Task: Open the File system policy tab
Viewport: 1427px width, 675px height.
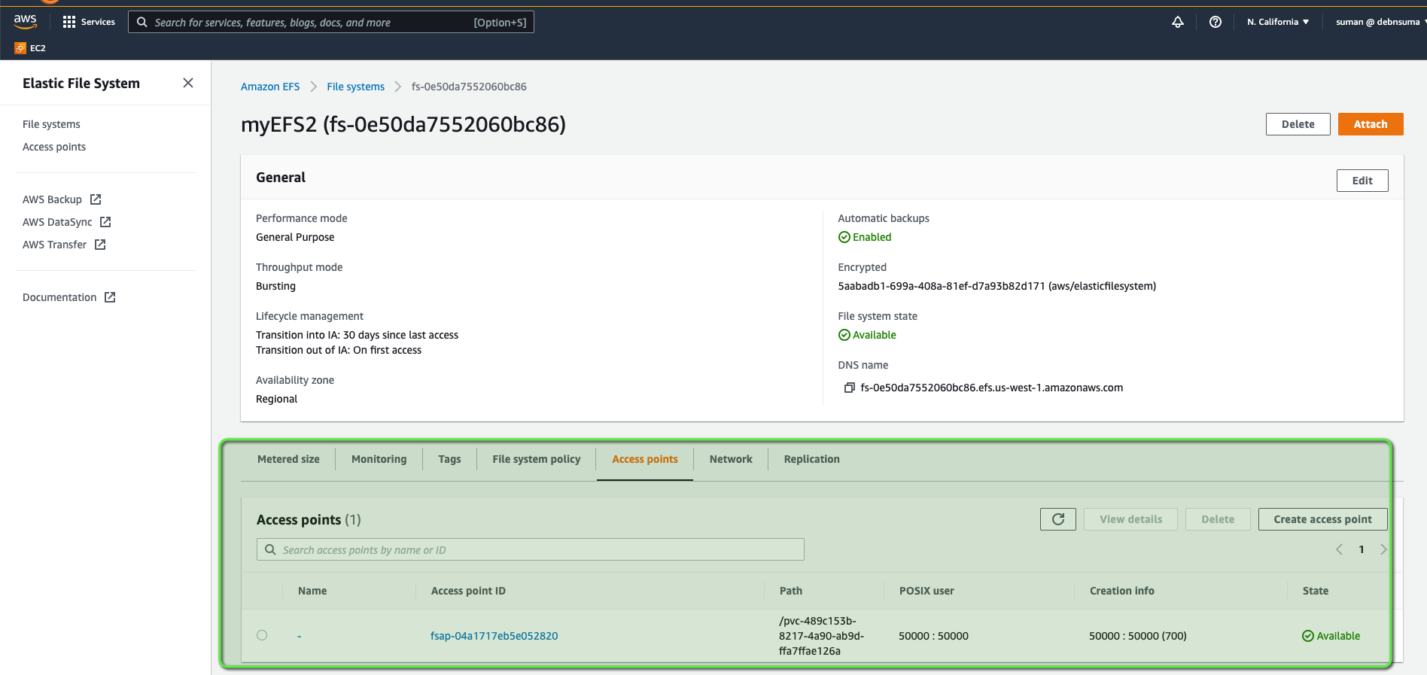Action: click(537, 459)
